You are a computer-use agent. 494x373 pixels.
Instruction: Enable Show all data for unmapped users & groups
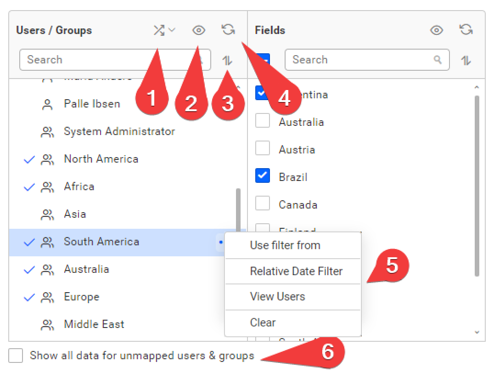click(15, 355)
